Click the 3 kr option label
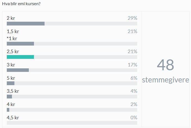The image size is (191, 128). (11, 65)
